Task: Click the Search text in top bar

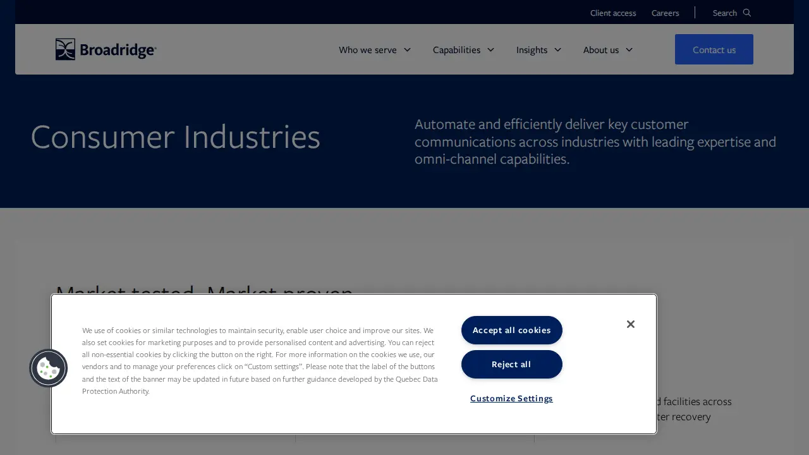Action: coord(725,13)
